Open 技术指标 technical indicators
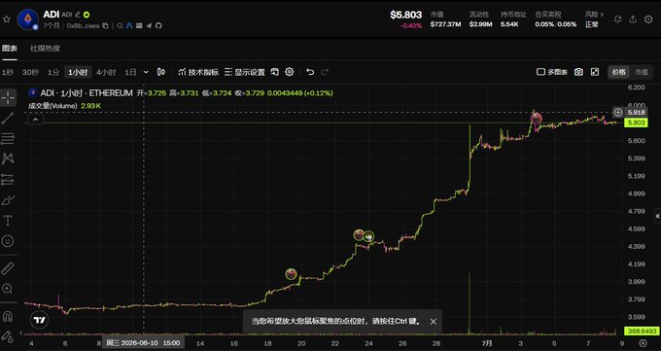 (x=198, y=72)
